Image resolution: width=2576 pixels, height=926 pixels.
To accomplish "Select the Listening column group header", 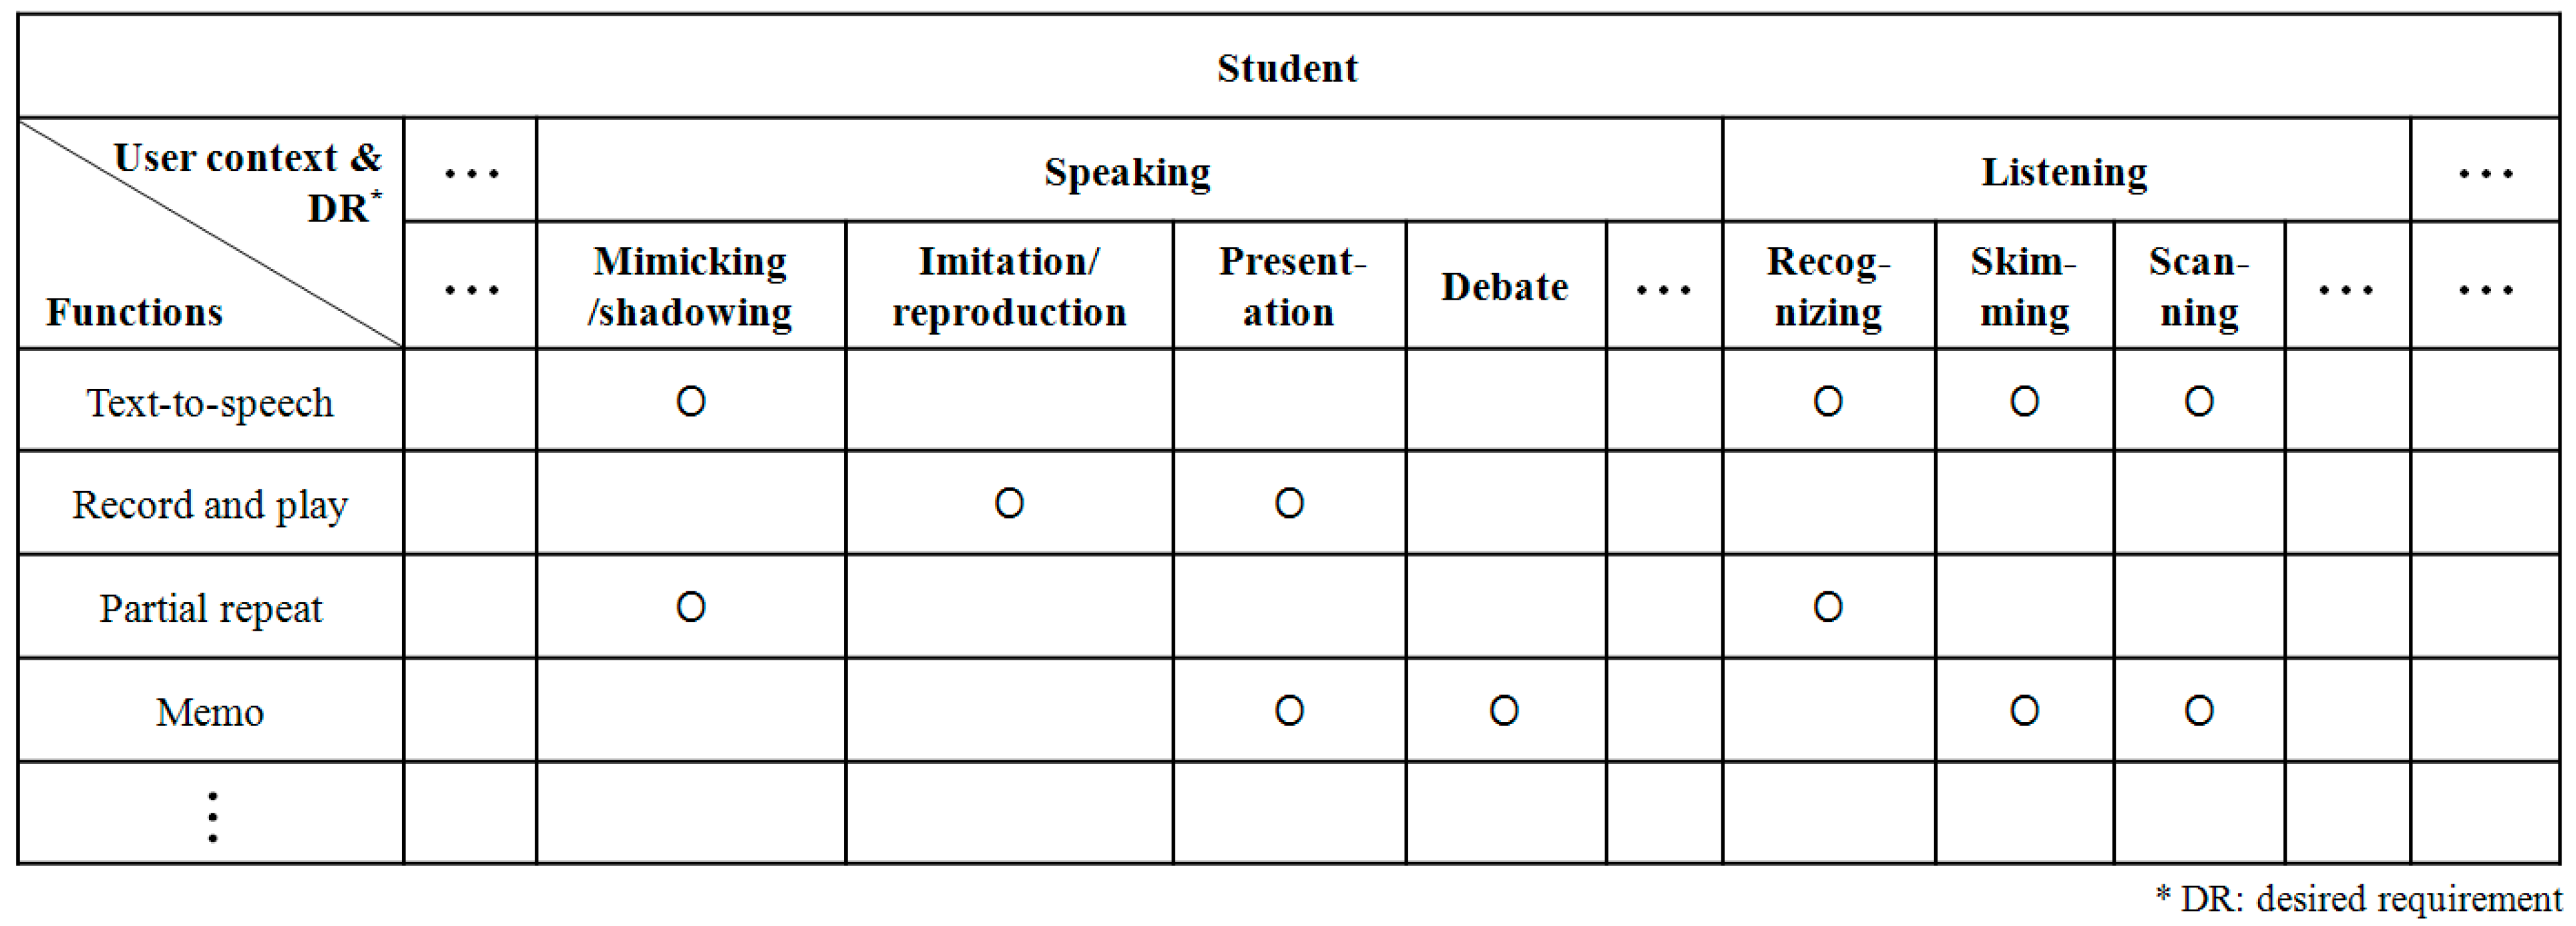I will (x=2064, y=172).
